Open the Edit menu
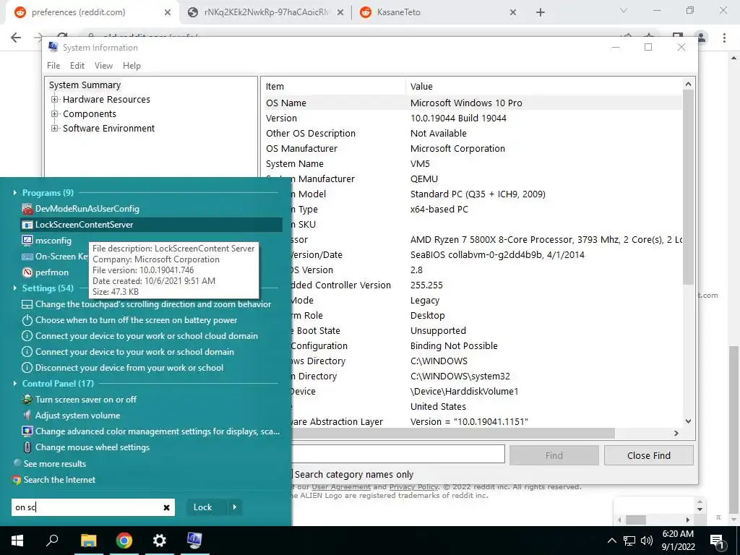This screenshot has height=555, width=740. tap(77, 66)
